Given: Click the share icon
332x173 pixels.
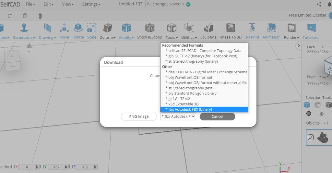Looking at the screenshot, I should coord(319,4).
